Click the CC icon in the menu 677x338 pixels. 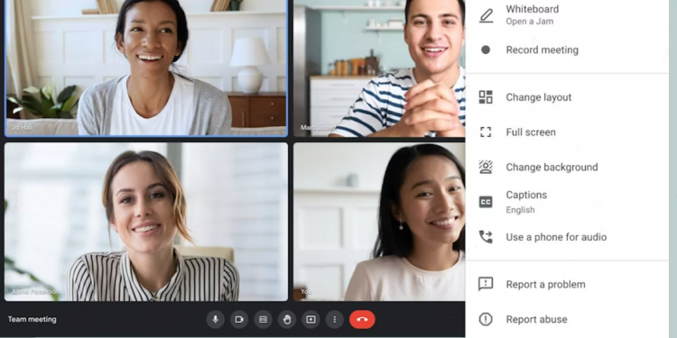click(486, 202)
